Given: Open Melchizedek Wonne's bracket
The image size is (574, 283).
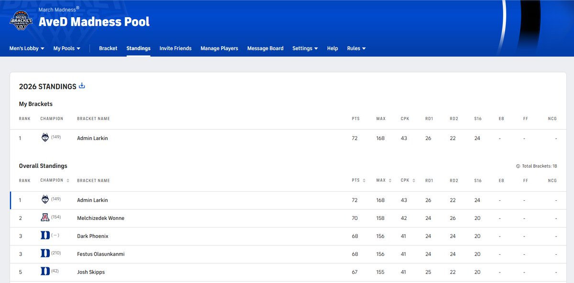Looking at the screenshot, I should (x=100, y=218).
